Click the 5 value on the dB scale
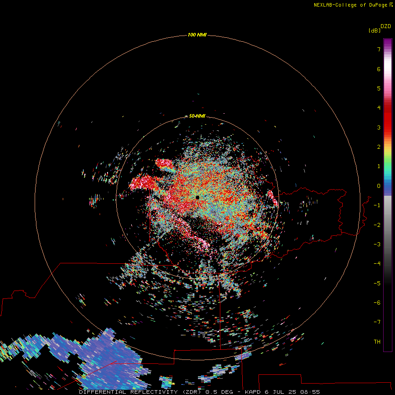395x395 pixels. tap(379, 88)
